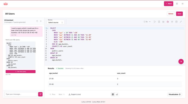Click the user_count column header
This screenshot has height=104, width=188.
121,73
